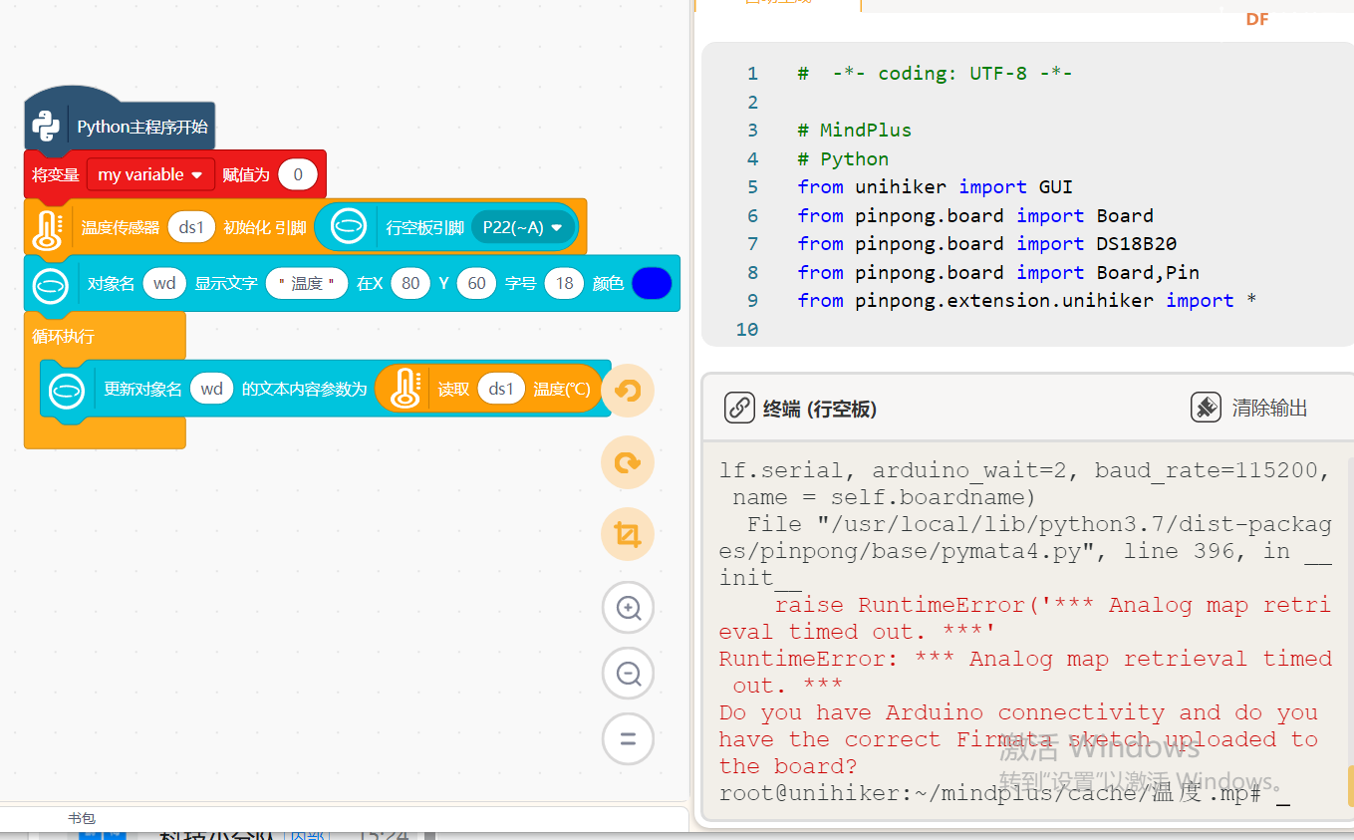The height and width of the screenshot is (840, 1354).
Task: Click terminal line starting "Do you have Arduino"
Action: (1018, 739)
